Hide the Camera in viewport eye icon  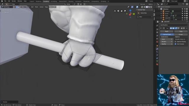185,11
